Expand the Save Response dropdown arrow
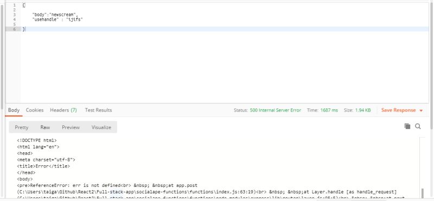 pyautogui.click(x=421, y=111)
